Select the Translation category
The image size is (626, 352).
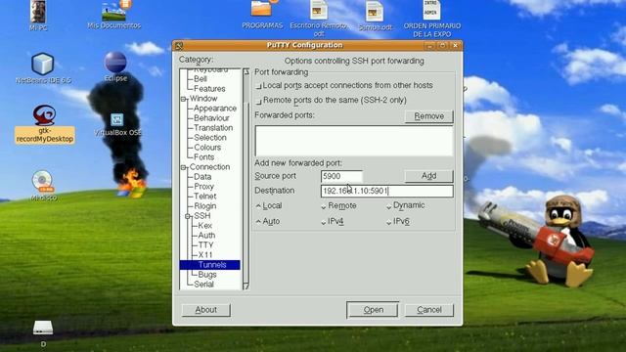[x=213, y=128]
